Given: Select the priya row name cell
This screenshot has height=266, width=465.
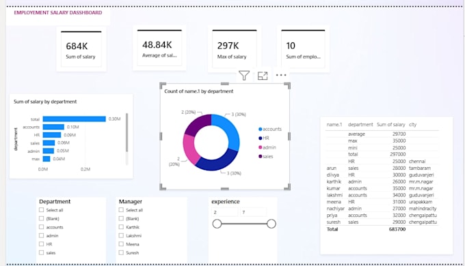Looking at the screenshot, I should [332, 216].
